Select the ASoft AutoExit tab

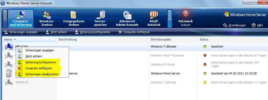tap(154, 18)
